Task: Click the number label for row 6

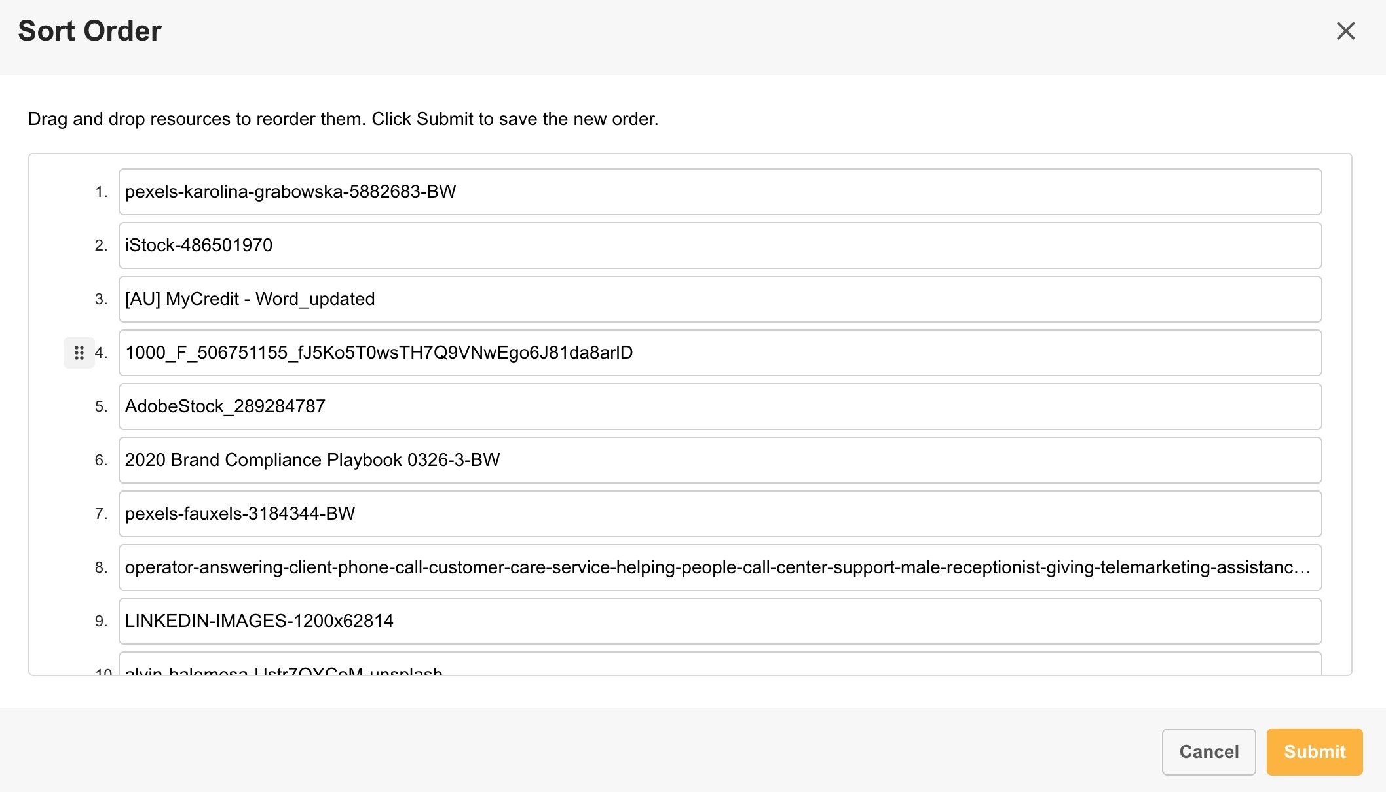Action: (x=101, y=460)
